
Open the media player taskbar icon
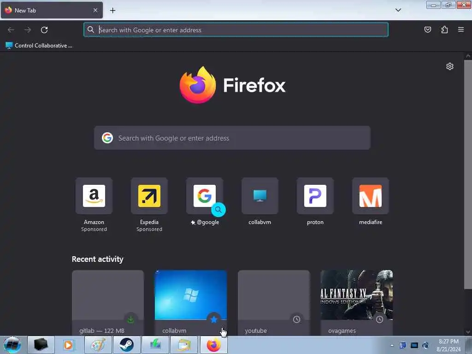tap(68, 345)
